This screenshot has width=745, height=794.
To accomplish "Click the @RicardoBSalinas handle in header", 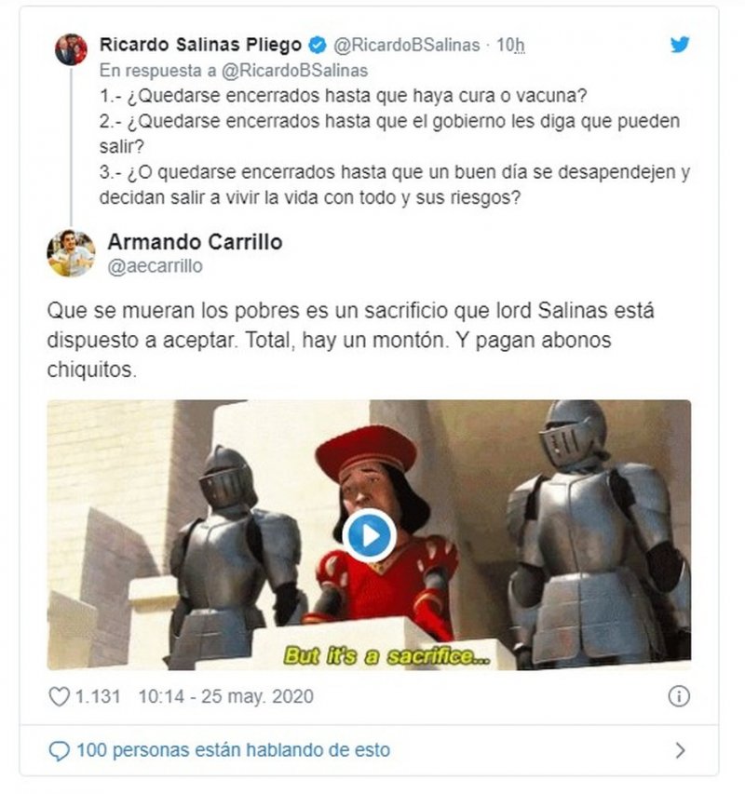I will (x=406, y=45).
